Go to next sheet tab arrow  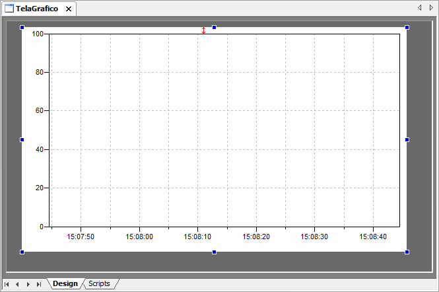pos(28,284)
